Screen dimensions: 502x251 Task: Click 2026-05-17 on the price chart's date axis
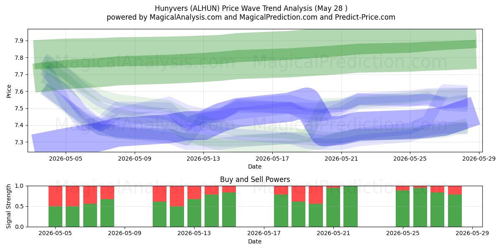pyautogui.click(x=272, y=159)
